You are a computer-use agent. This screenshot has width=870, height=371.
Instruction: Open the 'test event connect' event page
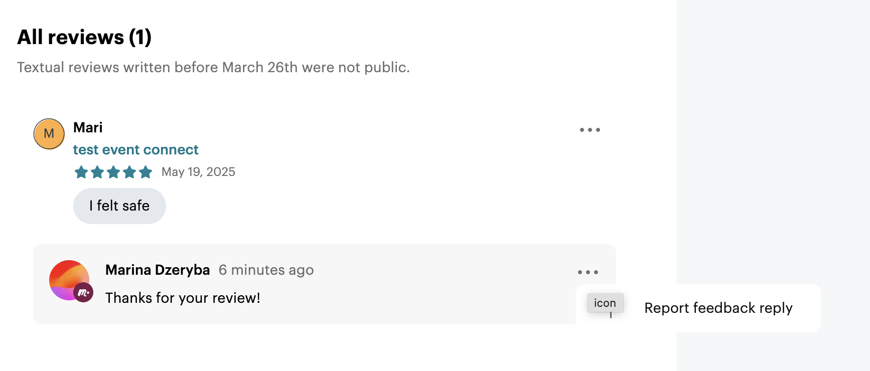pos(135,149)
